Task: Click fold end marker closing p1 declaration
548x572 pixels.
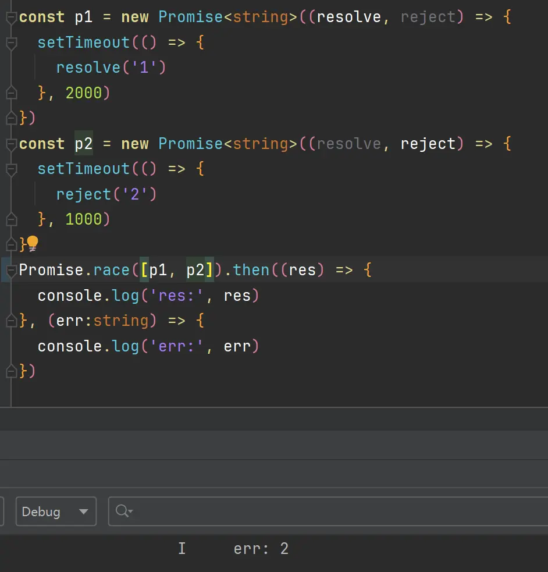Action: (x=11, y=118)
